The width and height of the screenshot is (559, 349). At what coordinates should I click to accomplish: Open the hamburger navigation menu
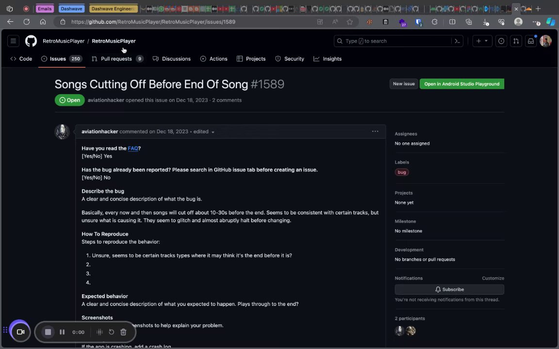pos(13,41)
